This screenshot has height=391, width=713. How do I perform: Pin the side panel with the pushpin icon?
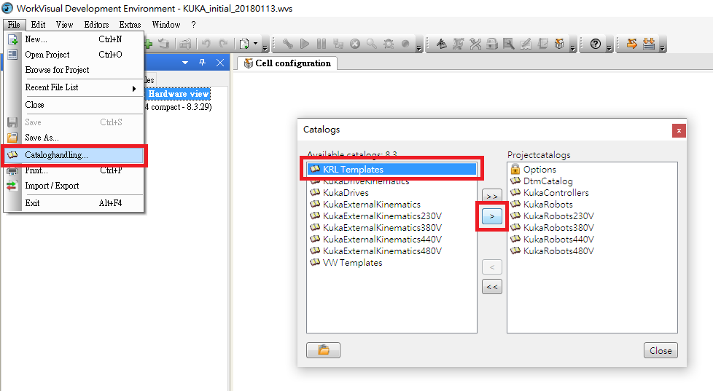pos(203,62)
